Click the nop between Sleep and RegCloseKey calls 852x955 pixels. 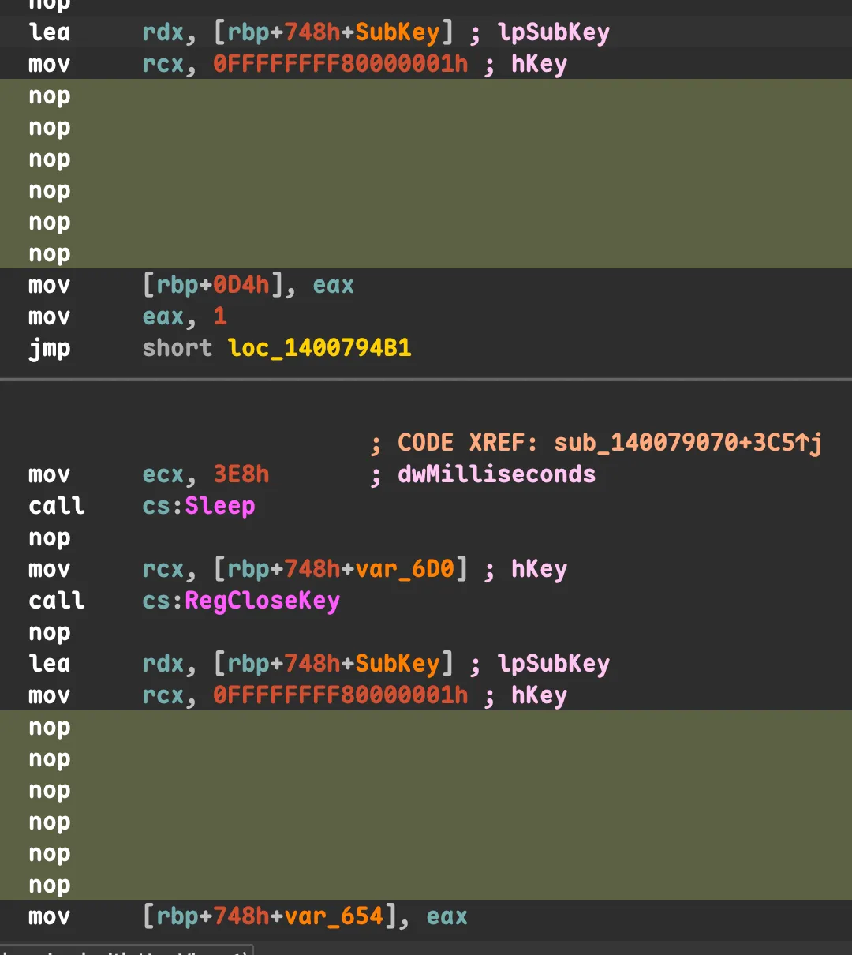pyautogui.click(x=49, y=537)
